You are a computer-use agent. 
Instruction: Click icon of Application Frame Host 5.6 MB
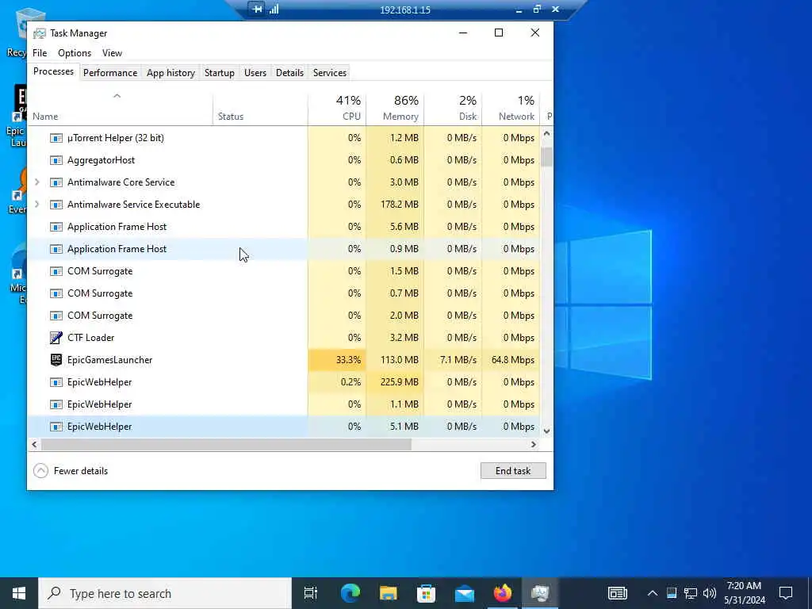click(x=56, y=228)
